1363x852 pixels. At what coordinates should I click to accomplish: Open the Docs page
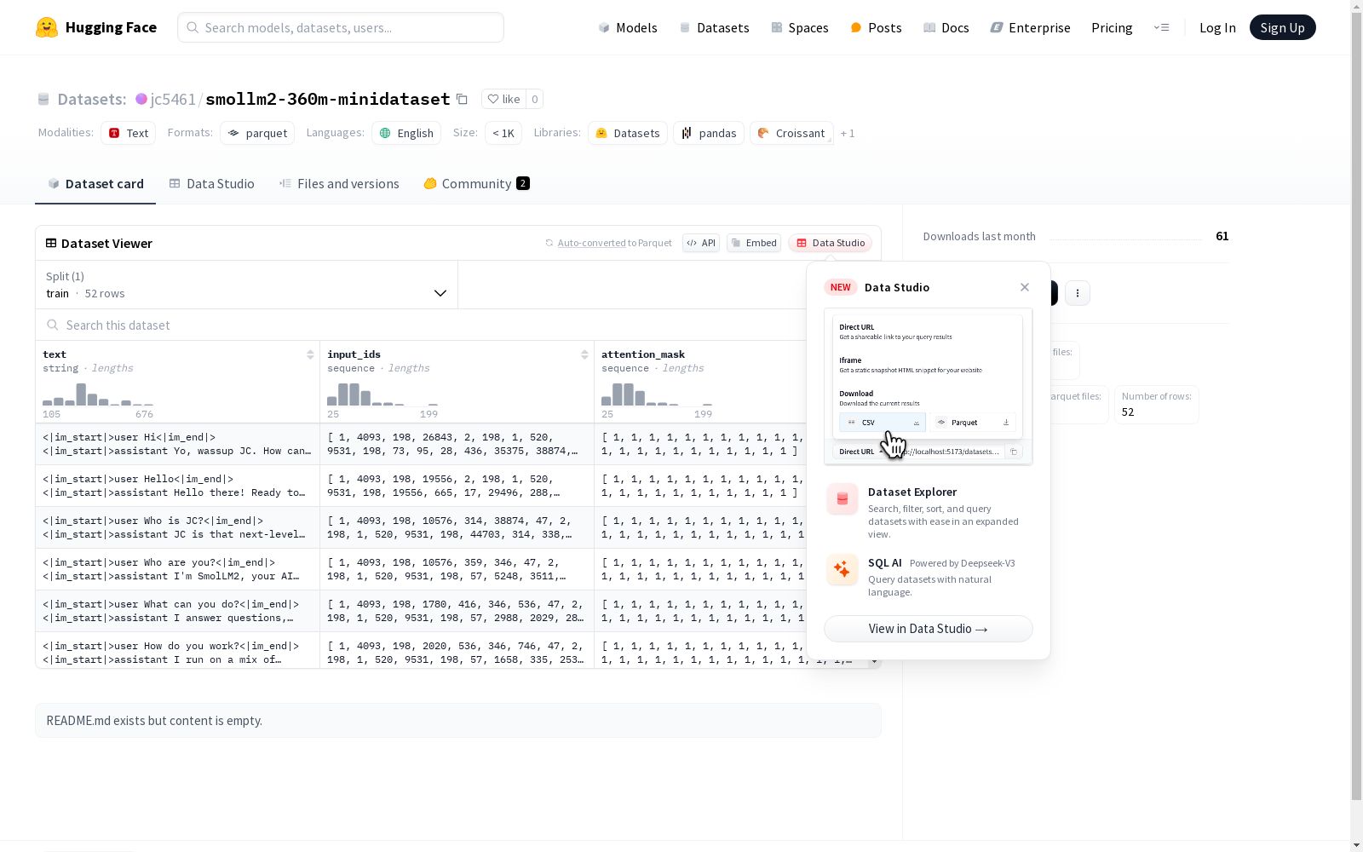pyautogui.click(x=946, y=27)
